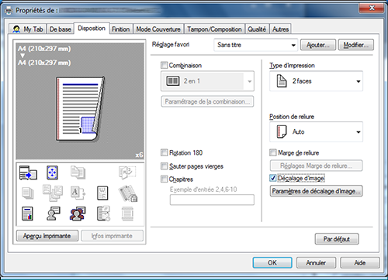Click the binding position page icon
This screenshot has height=280, width=388.
pyautogui.click(x=282, y=131)
